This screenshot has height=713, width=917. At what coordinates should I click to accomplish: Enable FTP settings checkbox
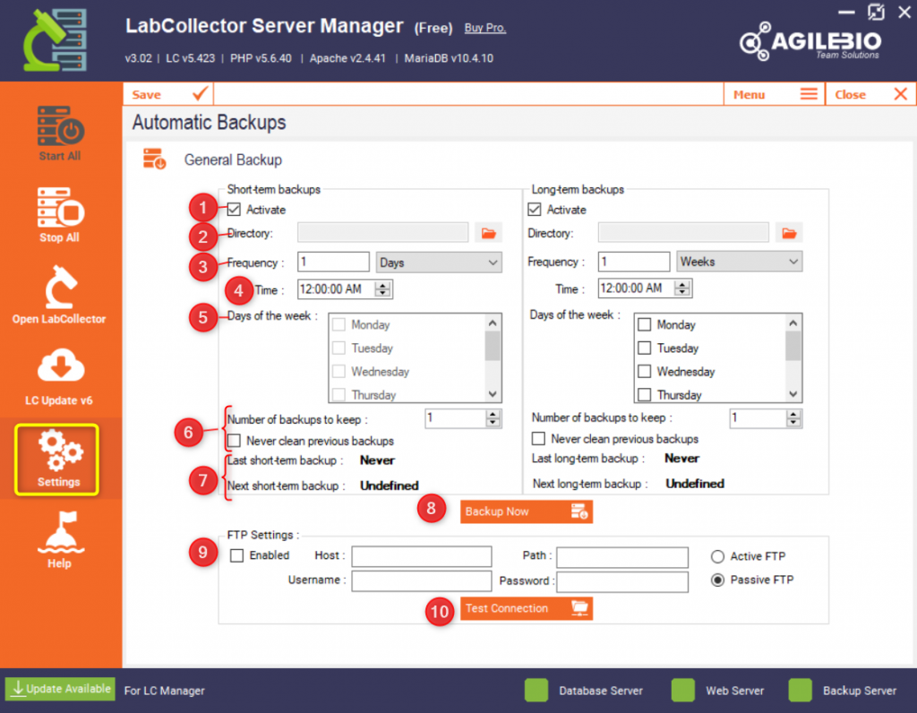[x=236, y=555]
